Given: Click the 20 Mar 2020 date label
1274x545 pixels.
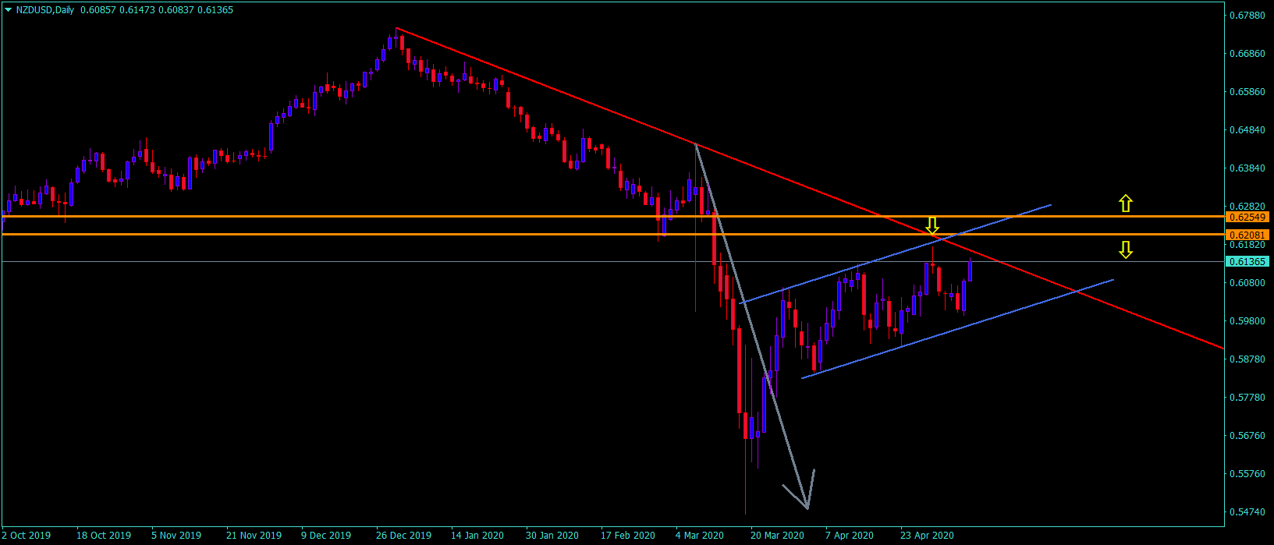Looking at the screenshot, I should (777, 536).
